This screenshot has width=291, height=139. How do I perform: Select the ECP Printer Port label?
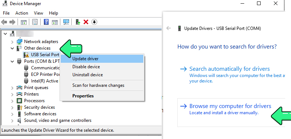coord(45,74)
